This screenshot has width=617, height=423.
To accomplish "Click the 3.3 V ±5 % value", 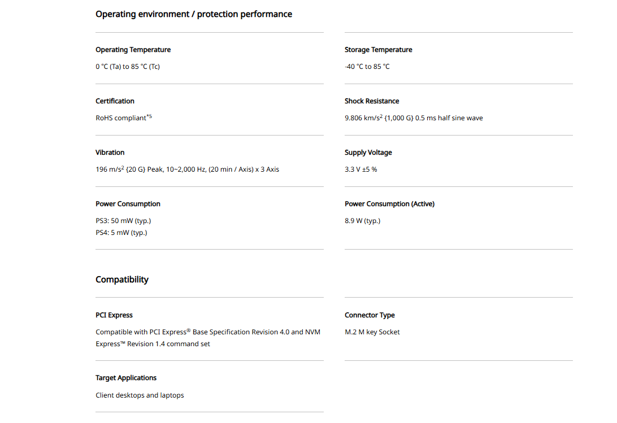I will pos(360,169).
